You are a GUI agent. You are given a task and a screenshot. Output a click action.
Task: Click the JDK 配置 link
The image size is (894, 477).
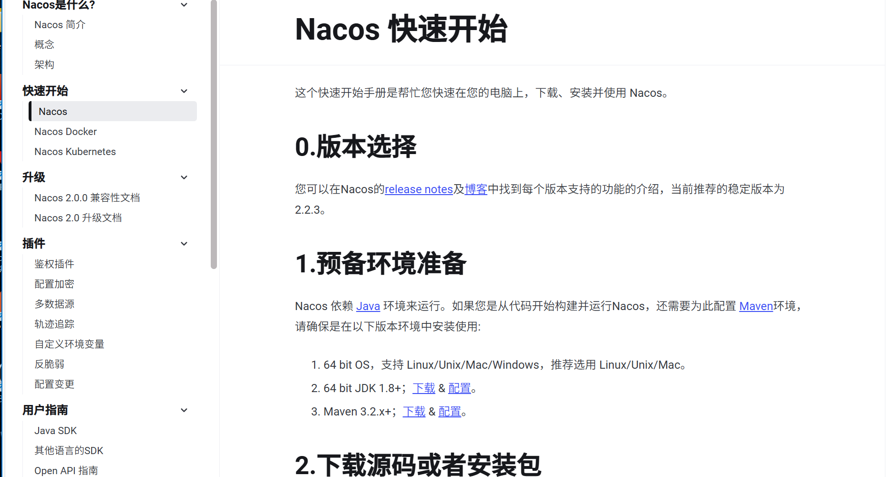tap(460, 388)
